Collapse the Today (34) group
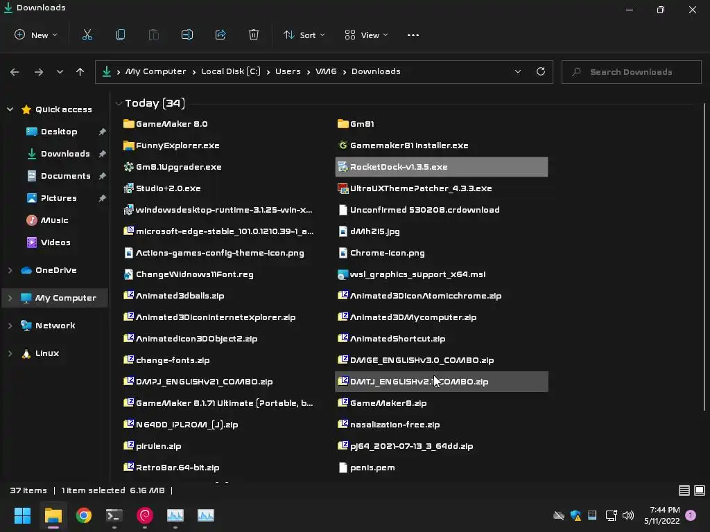710x532 pixels. click(x=119, y=103)
